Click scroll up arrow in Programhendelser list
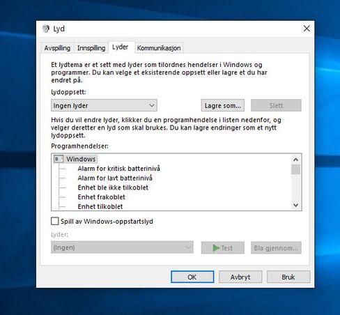 pos(295,160)
